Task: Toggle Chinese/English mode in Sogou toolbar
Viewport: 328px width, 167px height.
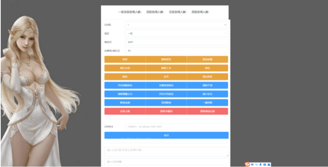Action: click(252, 164)
